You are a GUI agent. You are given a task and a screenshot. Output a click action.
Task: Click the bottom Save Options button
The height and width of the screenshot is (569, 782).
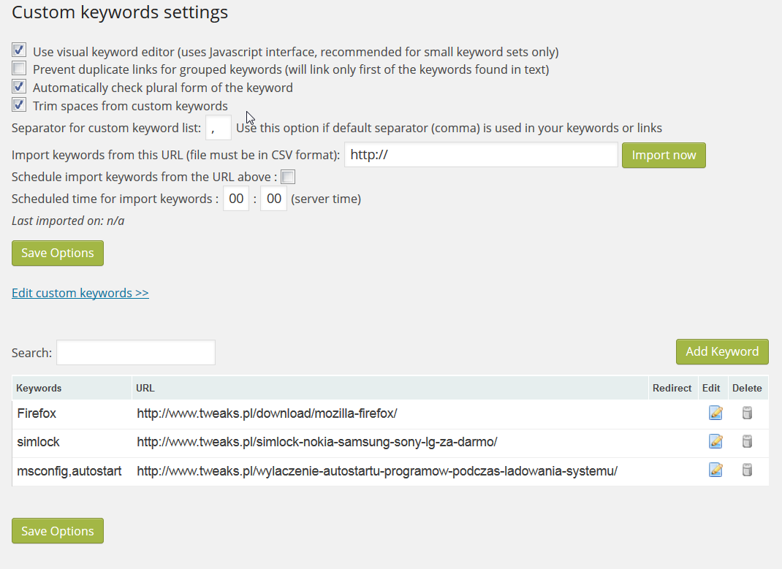tap(57, 530)
